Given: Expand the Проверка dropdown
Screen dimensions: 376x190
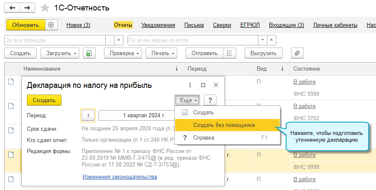Looking at the screenshot, I should [x=125, y=53].
